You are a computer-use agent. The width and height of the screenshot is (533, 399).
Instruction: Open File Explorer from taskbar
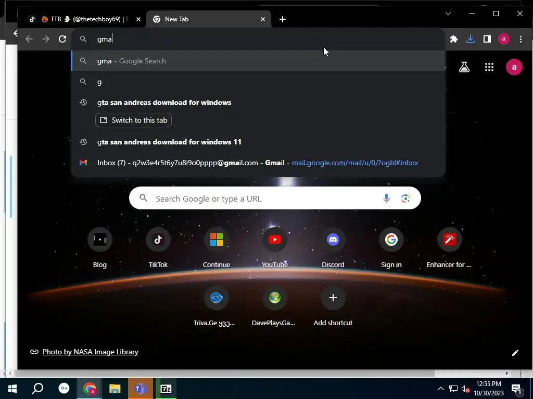coord(115,389)
